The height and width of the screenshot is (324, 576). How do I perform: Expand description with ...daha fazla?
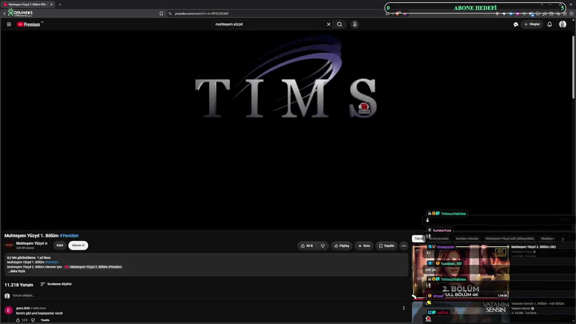(16, 271)
